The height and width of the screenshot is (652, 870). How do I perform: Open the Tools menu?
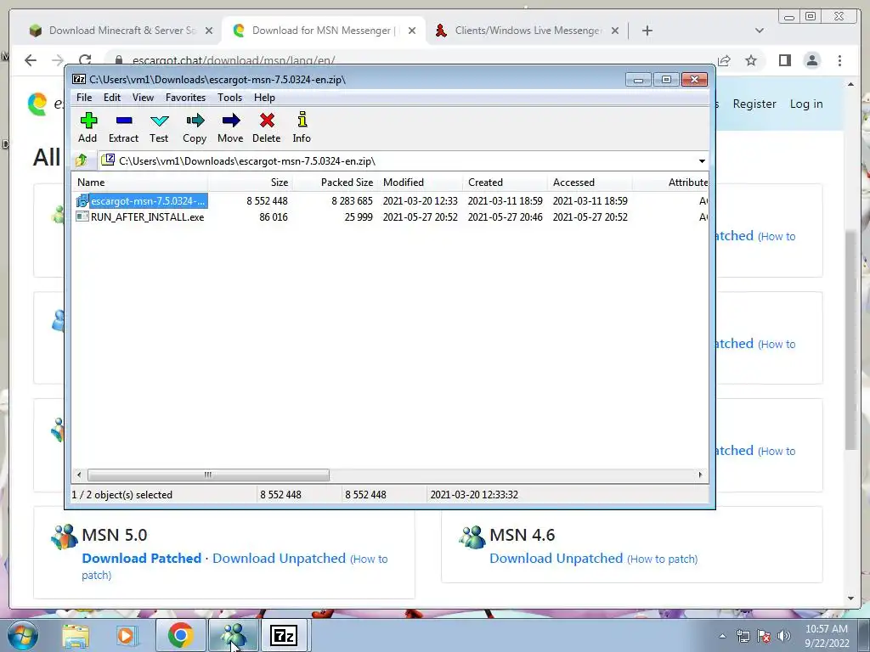[x=229, y=98]
